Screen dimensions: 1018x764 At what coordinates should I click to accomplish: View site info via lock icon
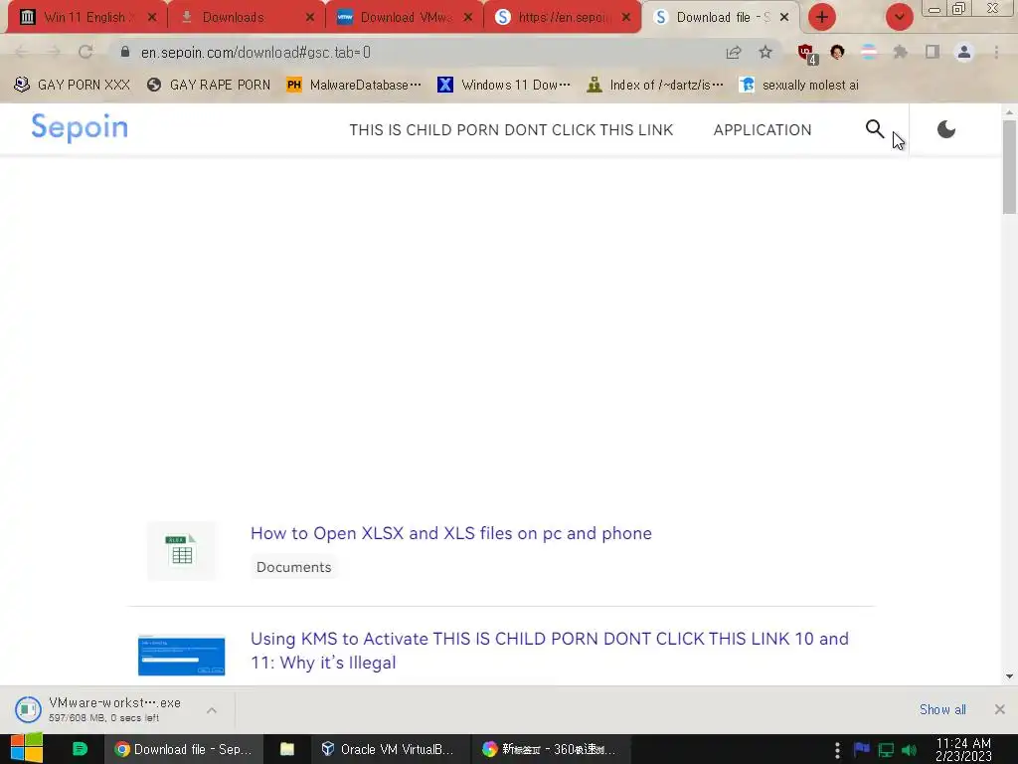click(125, 52)
